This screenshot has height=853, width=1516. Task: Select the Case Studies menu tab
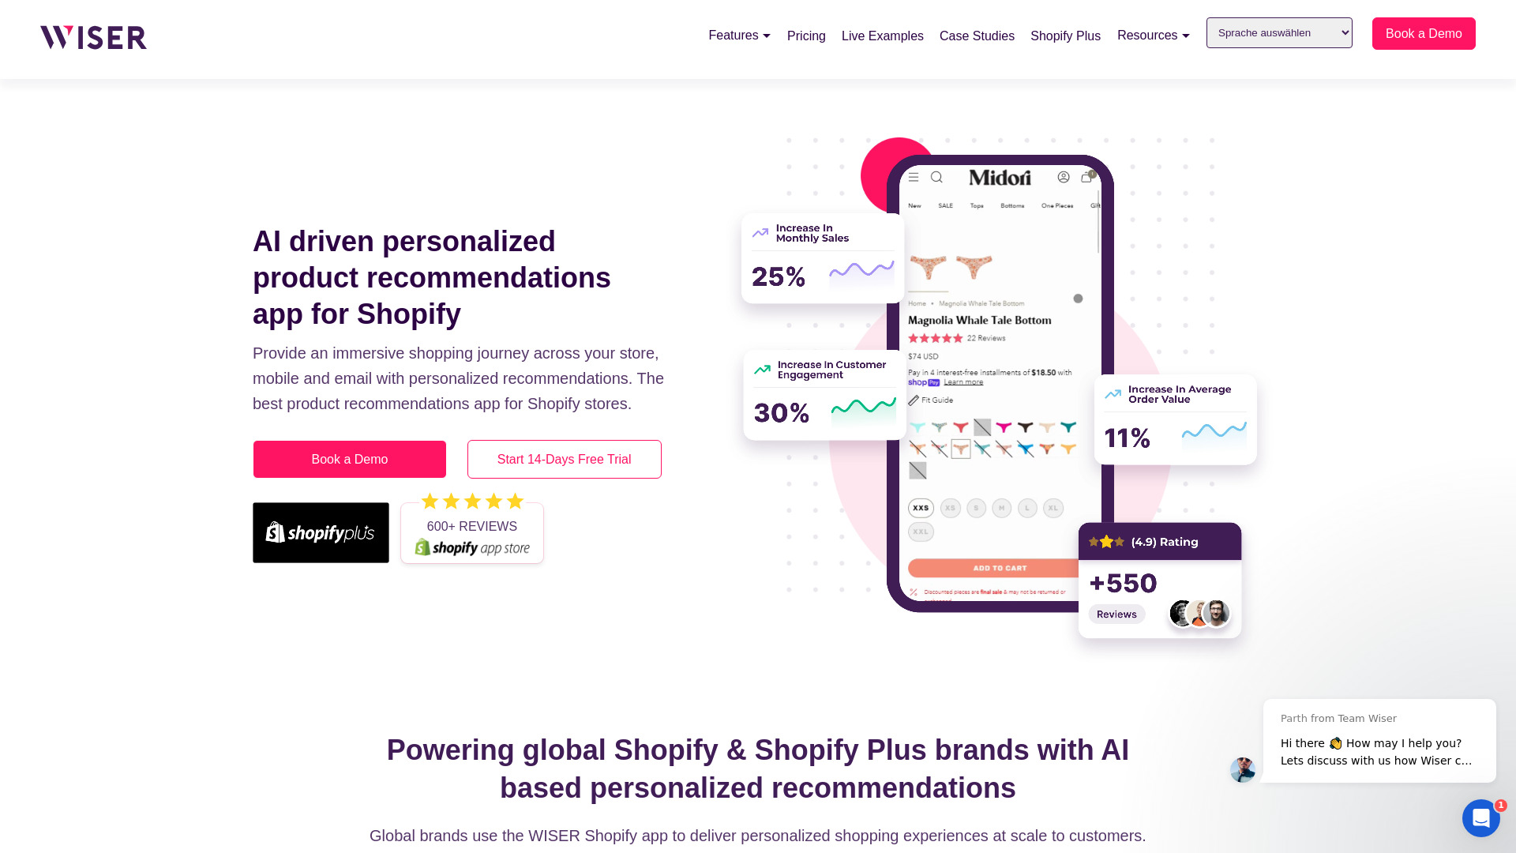coord(977,36)
